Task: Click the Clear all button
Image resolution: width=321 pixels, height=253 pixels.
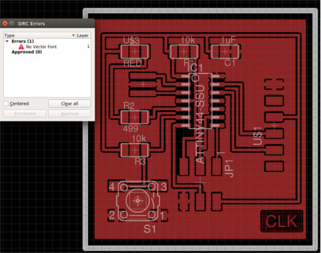Action: [69, 103]
